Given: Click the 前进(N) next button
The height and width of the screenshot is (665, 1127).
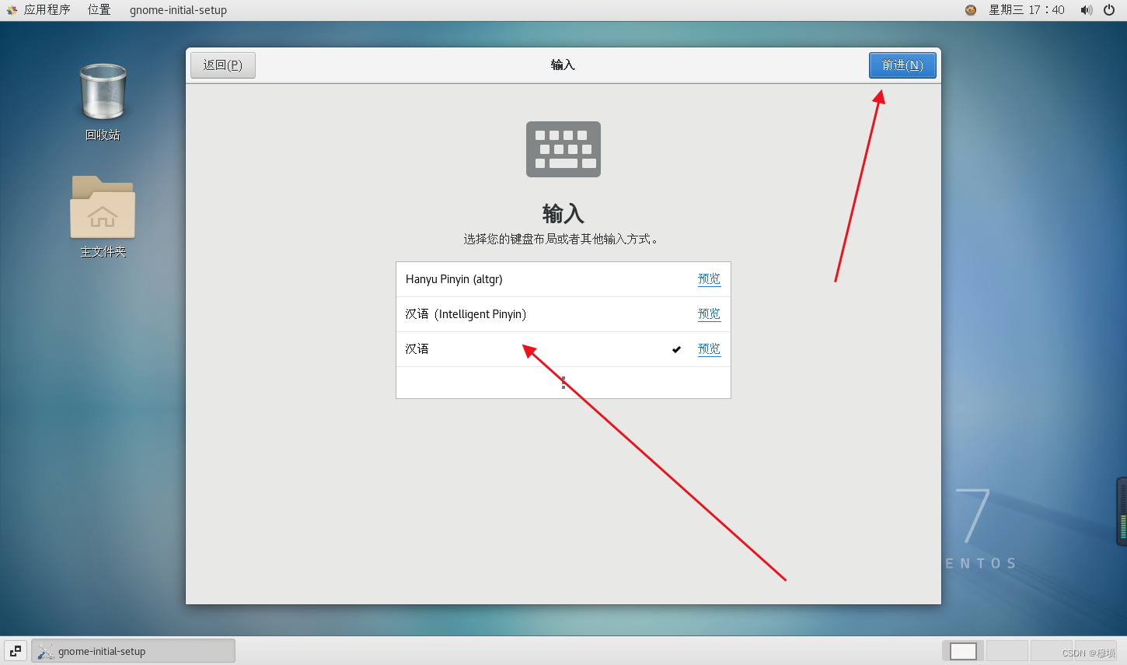Looking at the screenshot, I should pos(902,65).
